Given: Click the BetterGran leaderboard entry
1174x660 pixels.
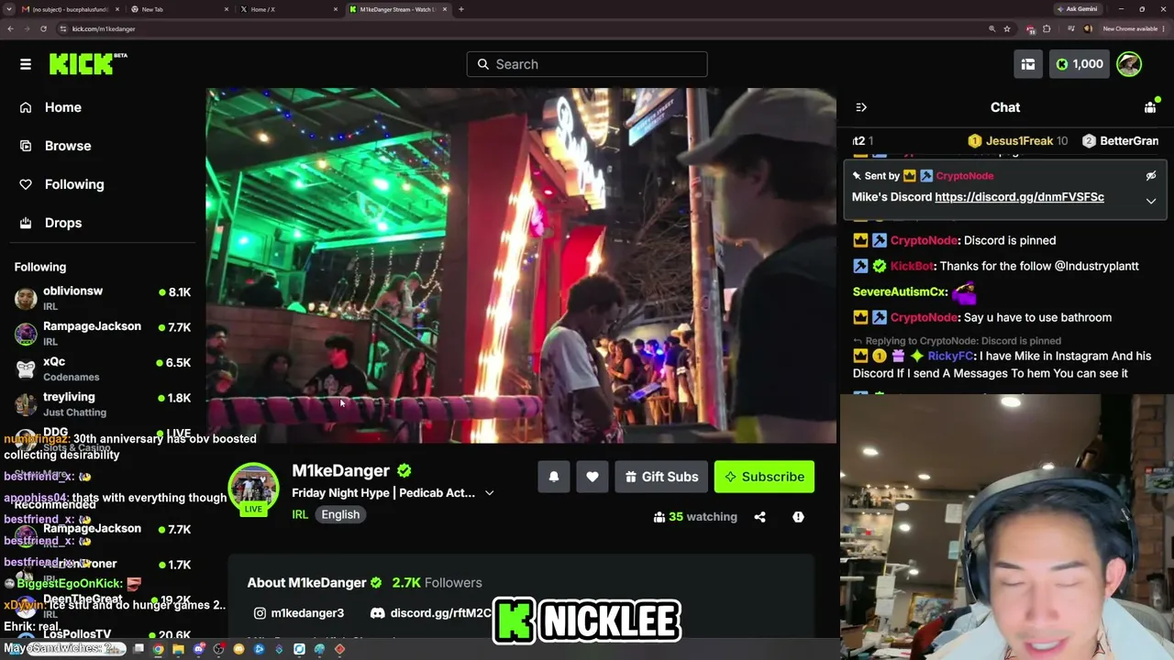Looking at the screenshot, I should click(x=1121, y=141).
